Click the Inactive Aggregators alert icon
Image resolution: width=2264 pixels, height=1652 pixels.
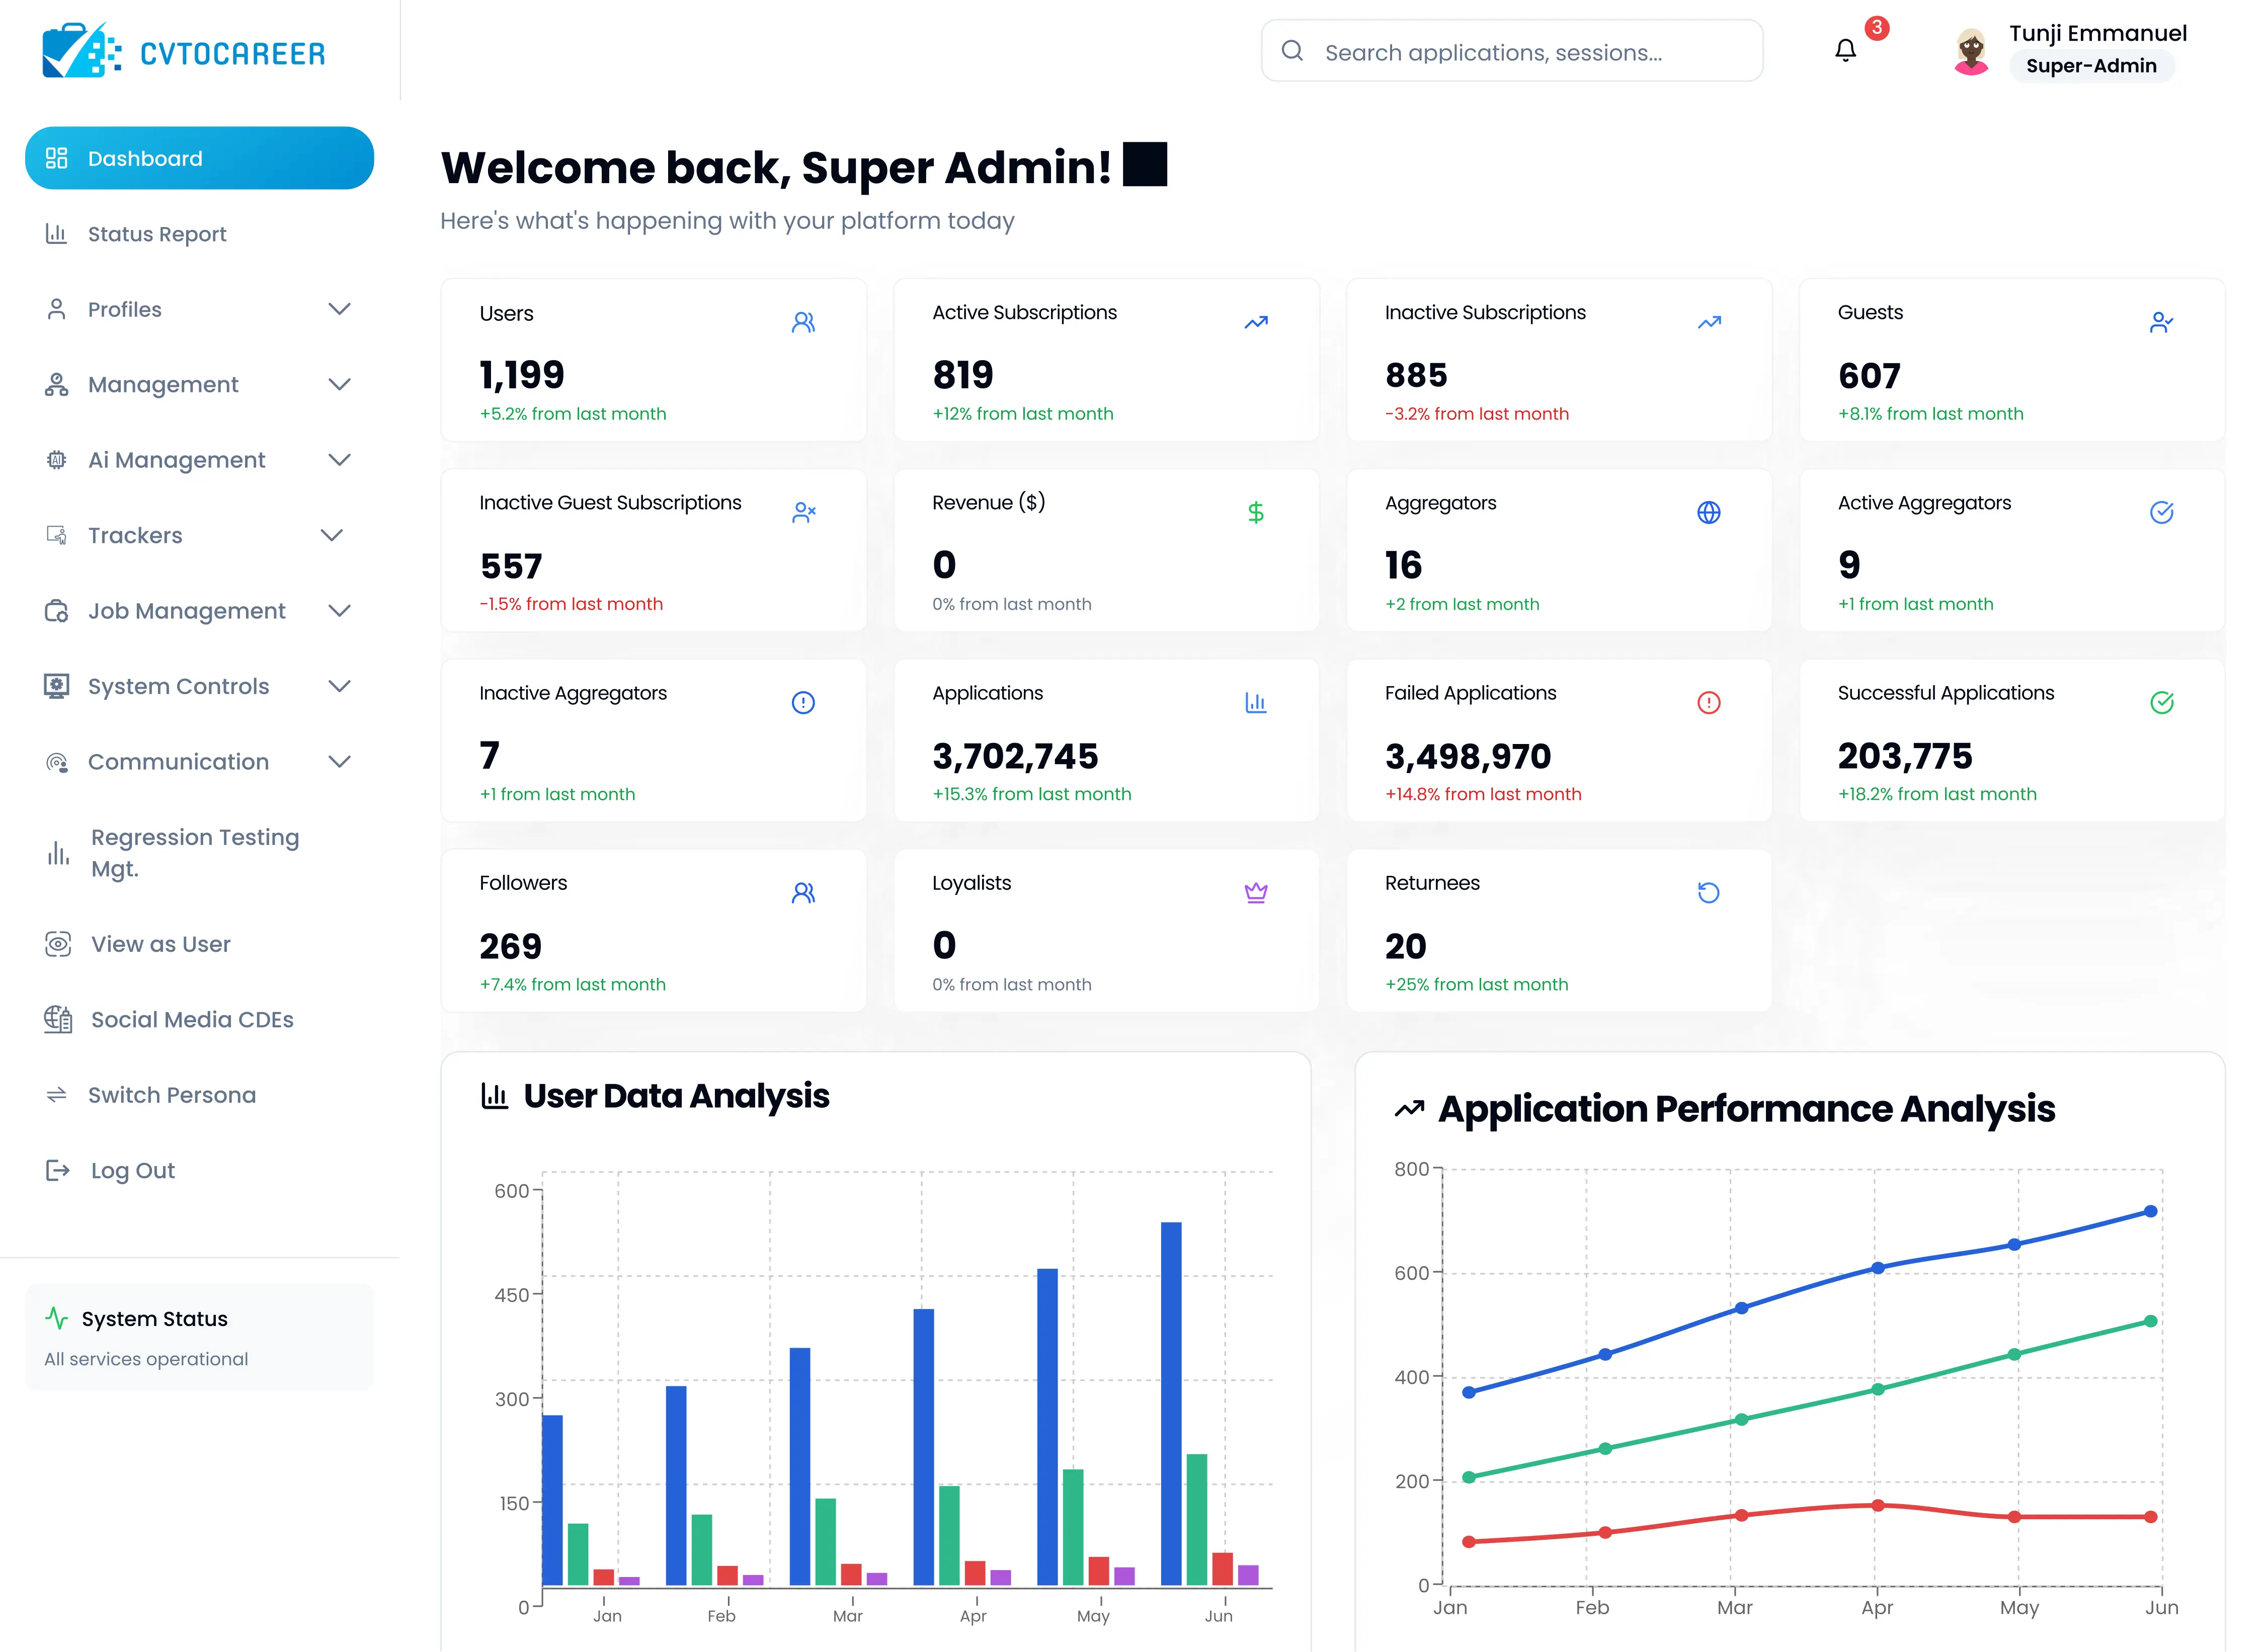coord(803,702)
